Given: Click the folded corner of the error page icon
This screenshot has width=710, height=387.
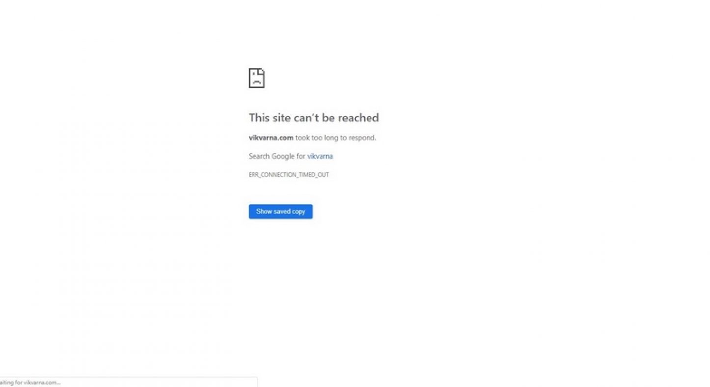Looking at the screenshot, I should click(262, 71).
